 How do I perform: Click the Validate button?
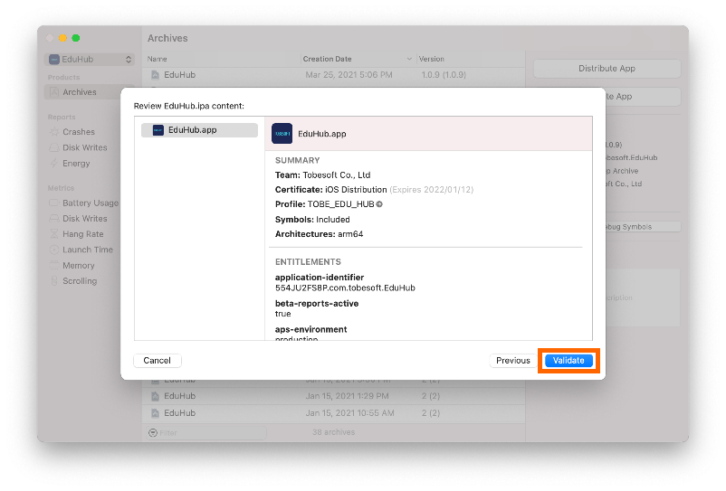coord(568,361)
